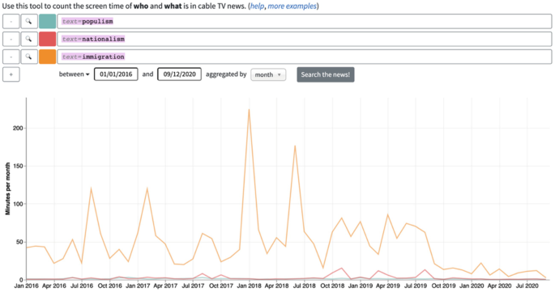The height and width of the screenshot is (292, 555).
Task: Set end date field 09/12/2020
Action: tap(179, 74)
